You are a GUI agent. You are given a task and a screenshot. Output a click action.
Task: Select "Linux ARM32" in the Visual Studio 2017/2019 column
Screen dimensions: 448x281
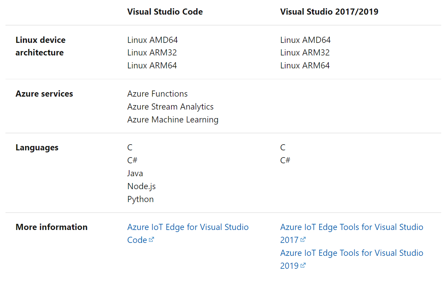(x=305, y=53)
